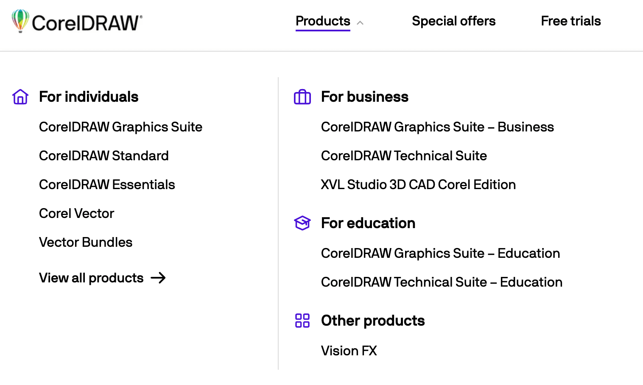Click the briefcase icon beside For business
Viewport: 643px width, 385px height.
[x=302, y=97]
